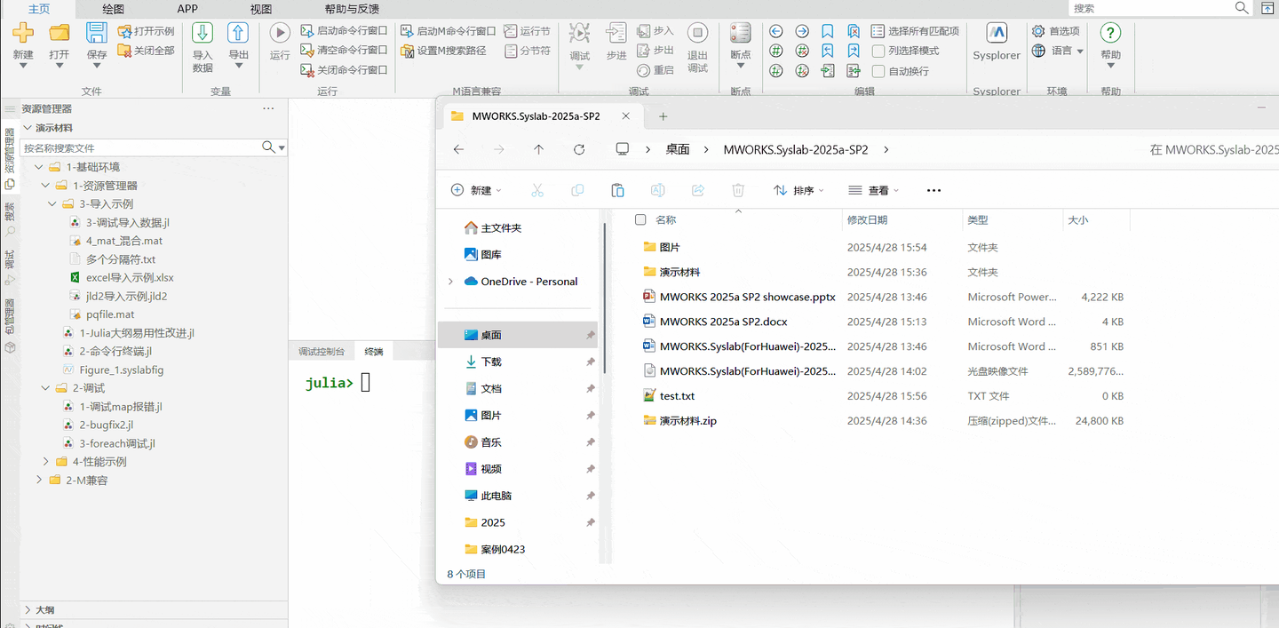Click 启动M命令行窗口
This screenshot has height=628, width=1279.
point(449,31)
